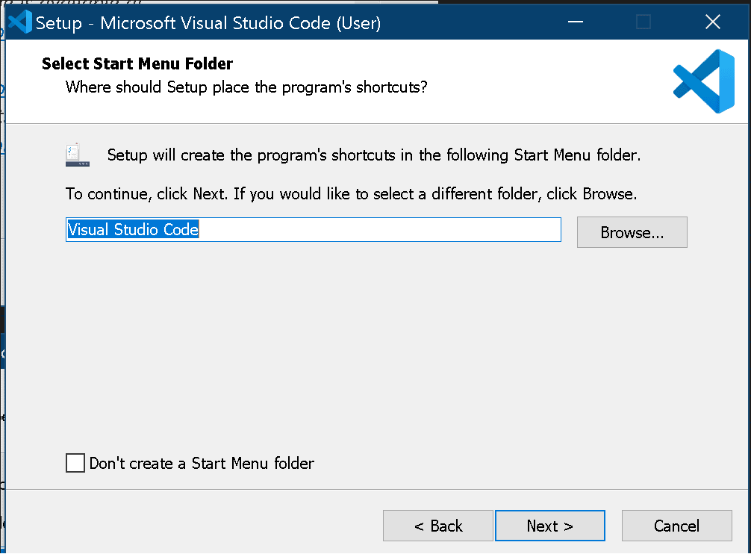Click the "Select Start Menu Folder" heading

[x=137, y=63]
